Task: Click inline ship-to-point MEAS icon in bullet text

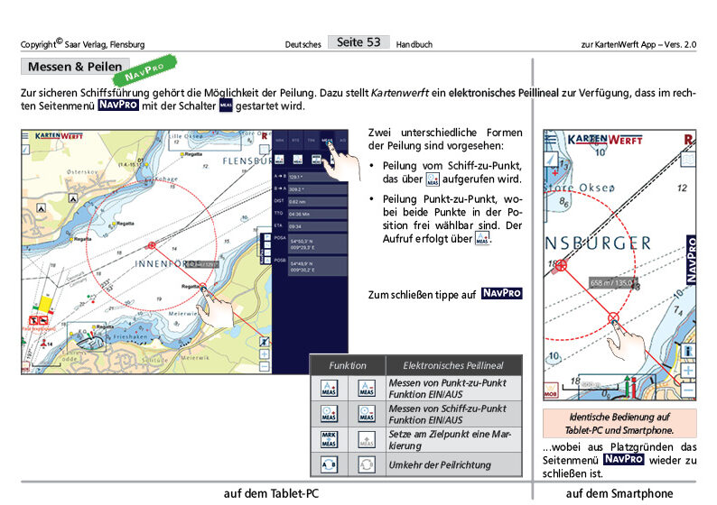Action: click(x=433, y=179)
